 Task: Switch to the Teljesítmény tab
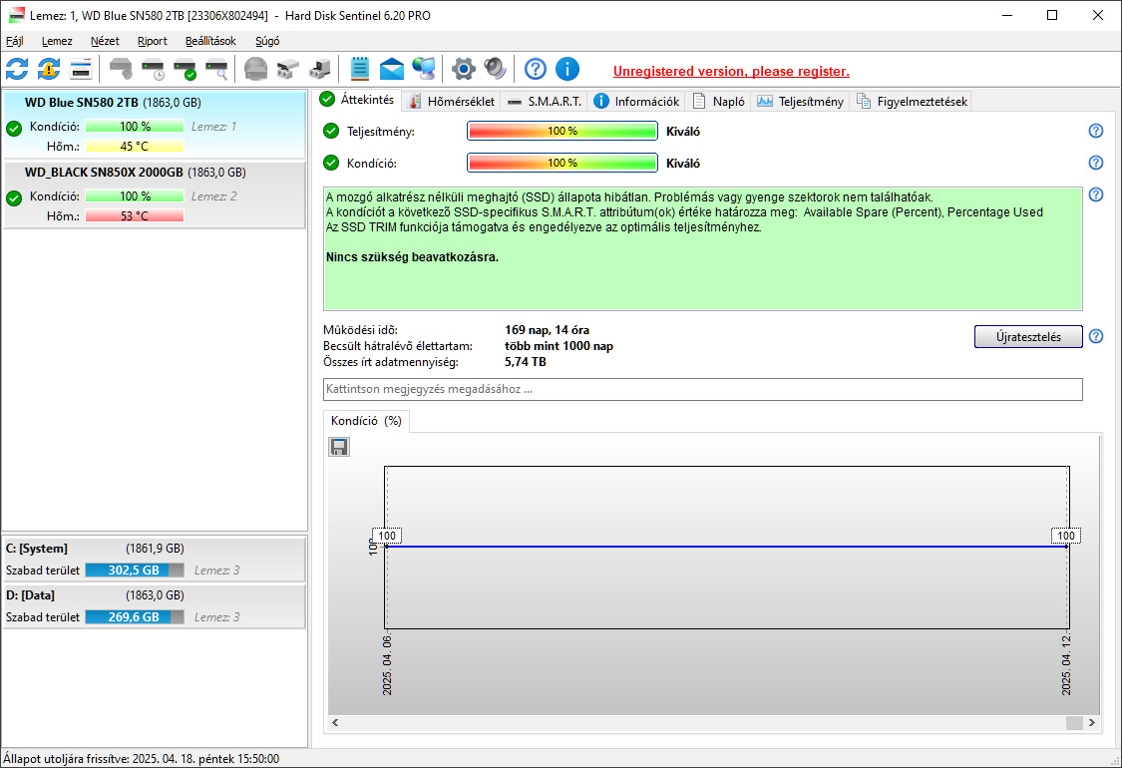[801, 102]
